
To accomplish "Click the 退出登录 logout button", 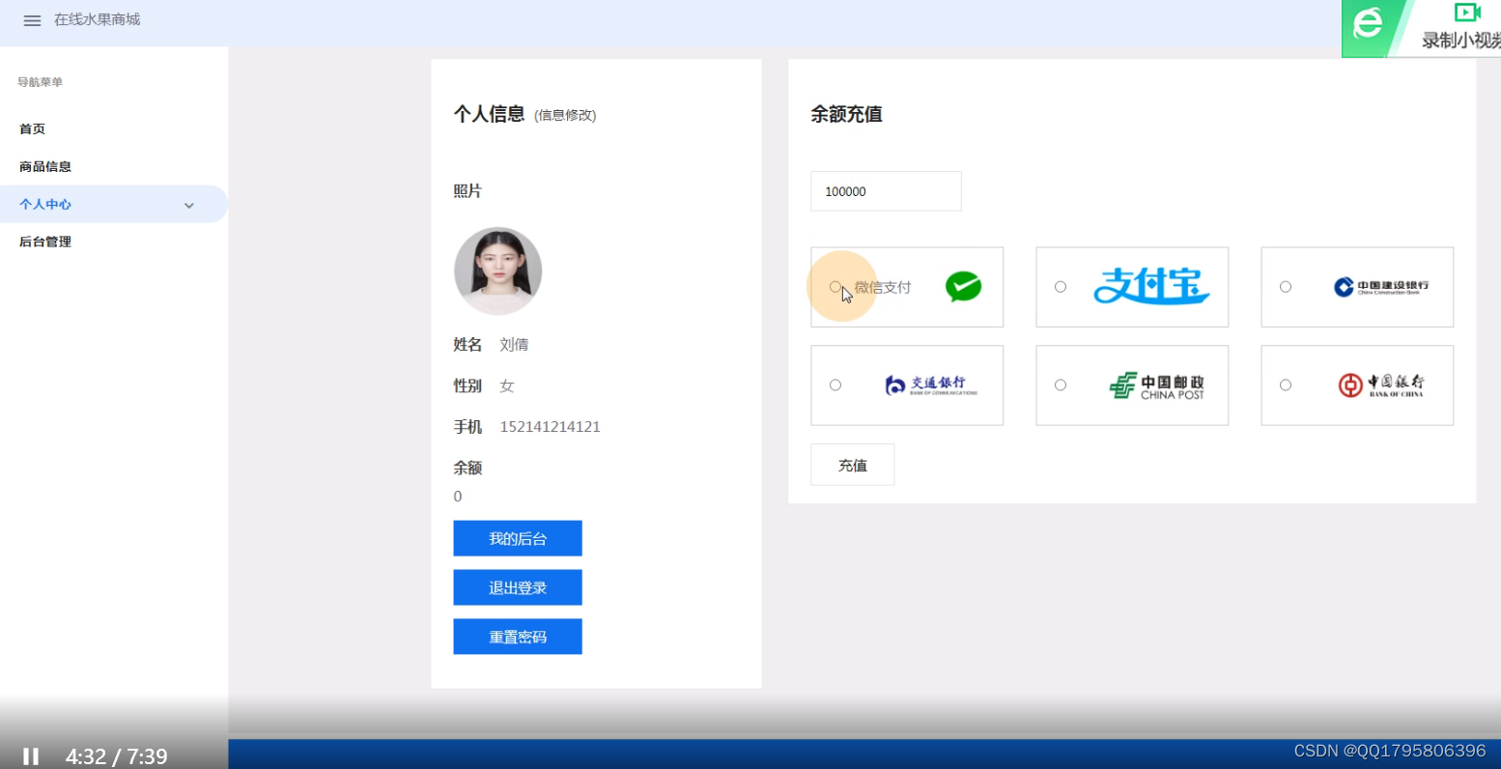I will (x=518, y=587).
